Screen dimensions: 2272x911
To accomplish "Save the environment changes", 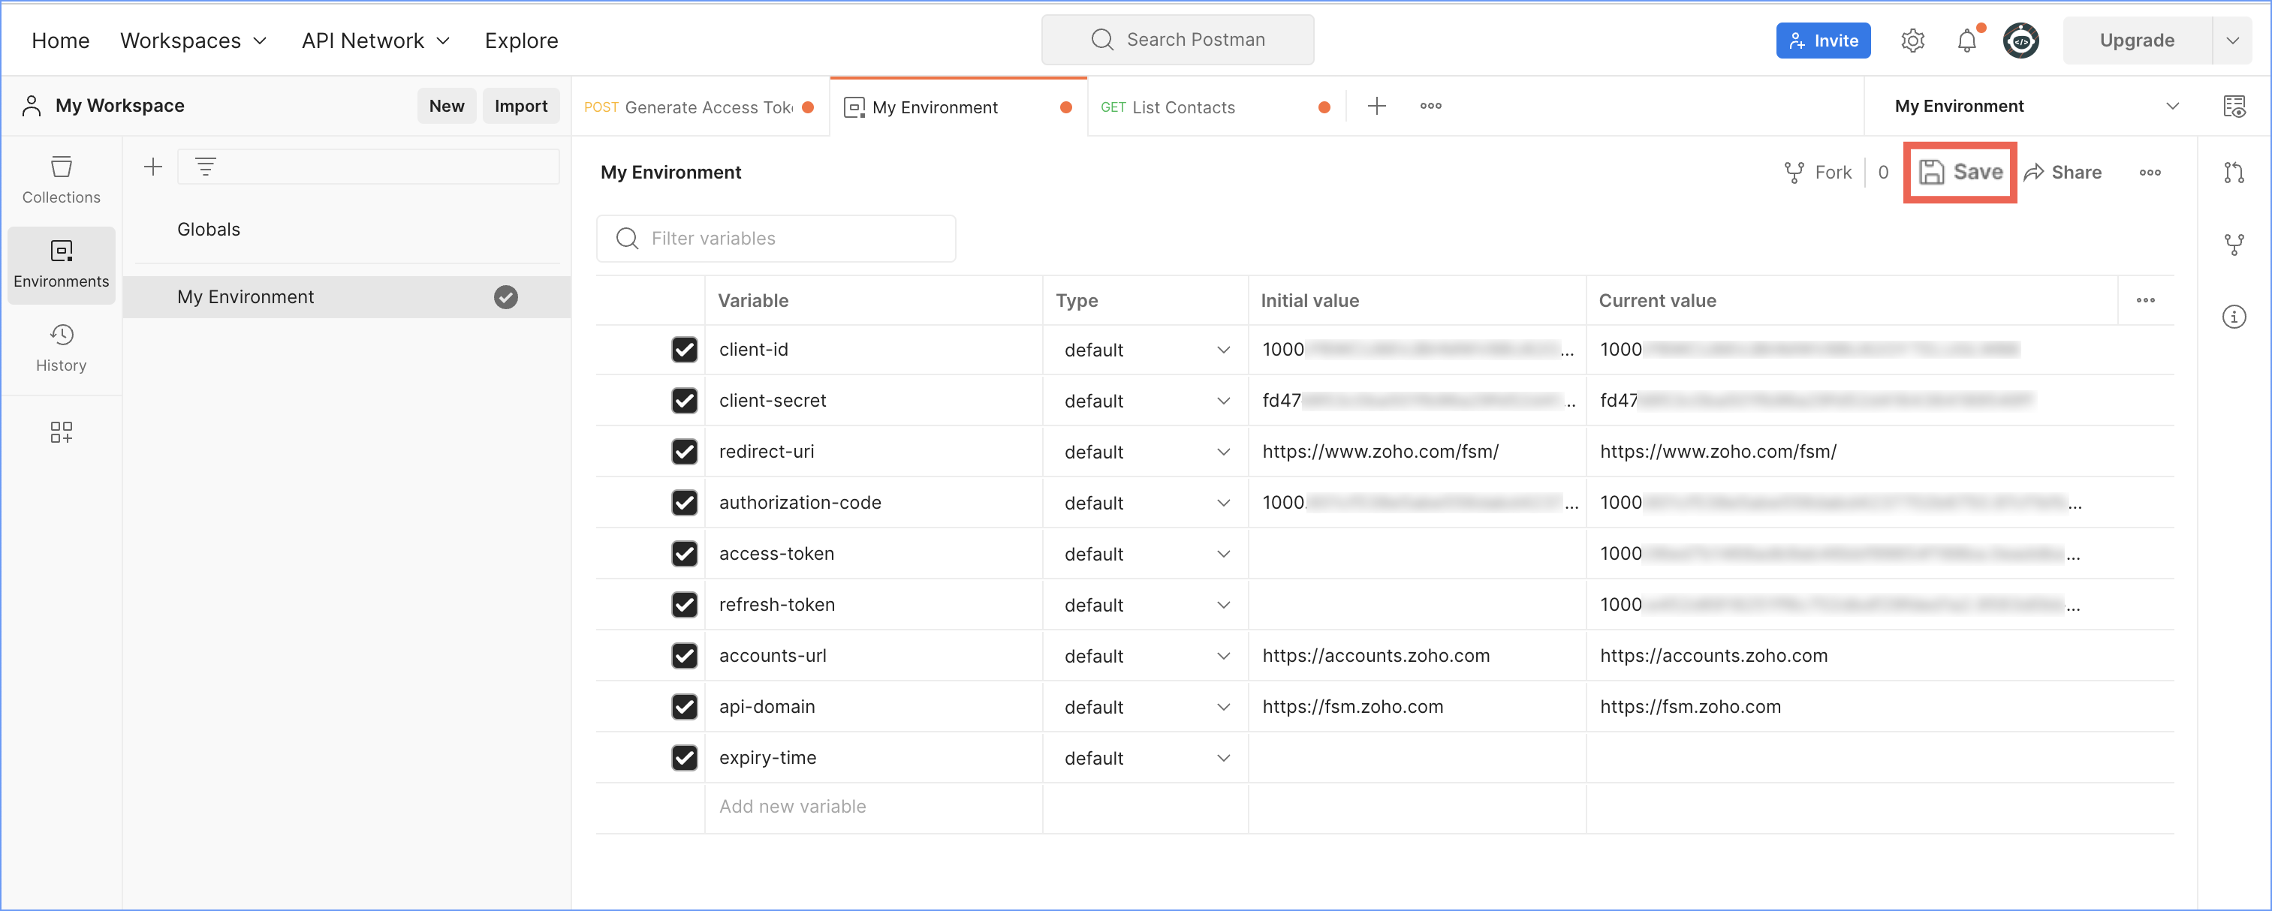I will 1960,172.
